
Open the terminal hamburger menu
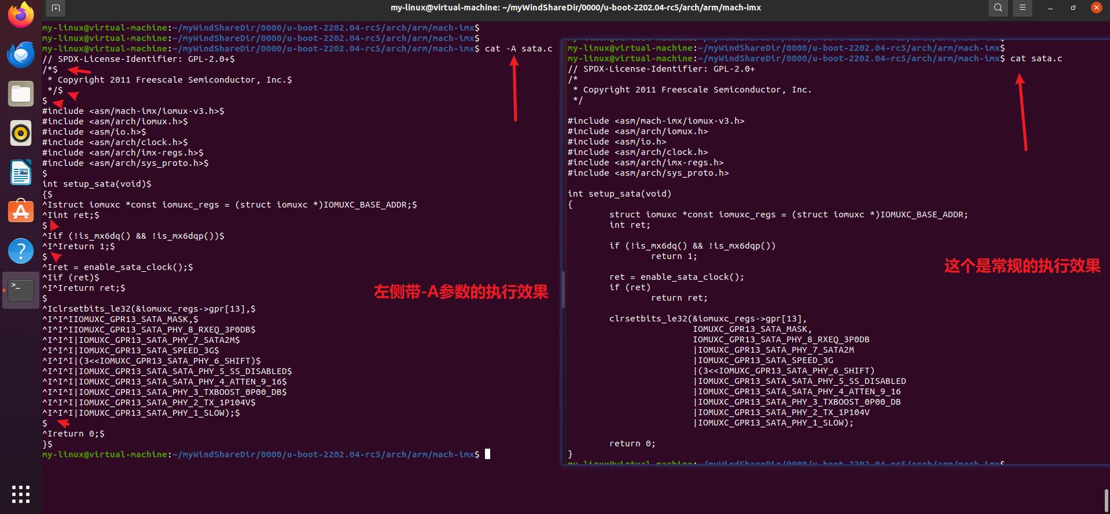pos(1023,8)
